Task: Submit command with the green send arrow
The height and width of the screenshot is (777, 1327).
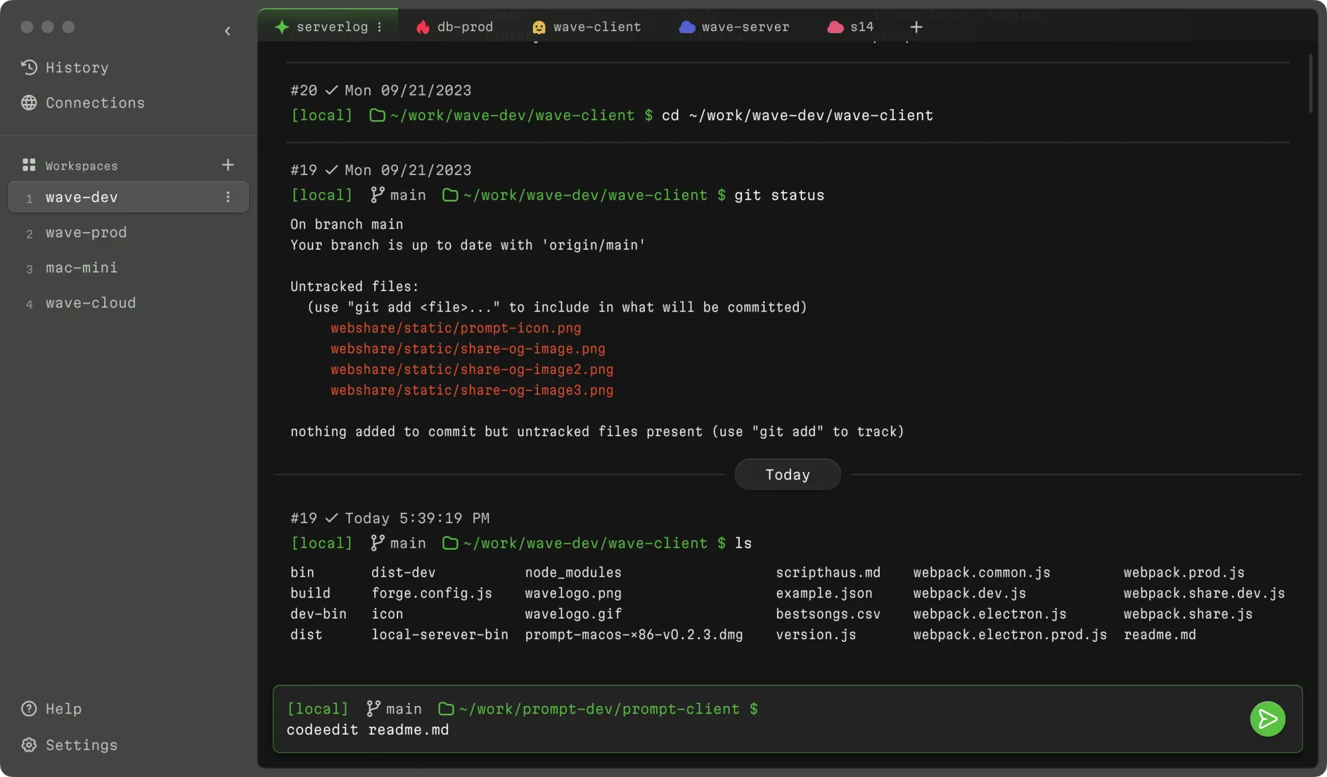Action: point(1268,719)
